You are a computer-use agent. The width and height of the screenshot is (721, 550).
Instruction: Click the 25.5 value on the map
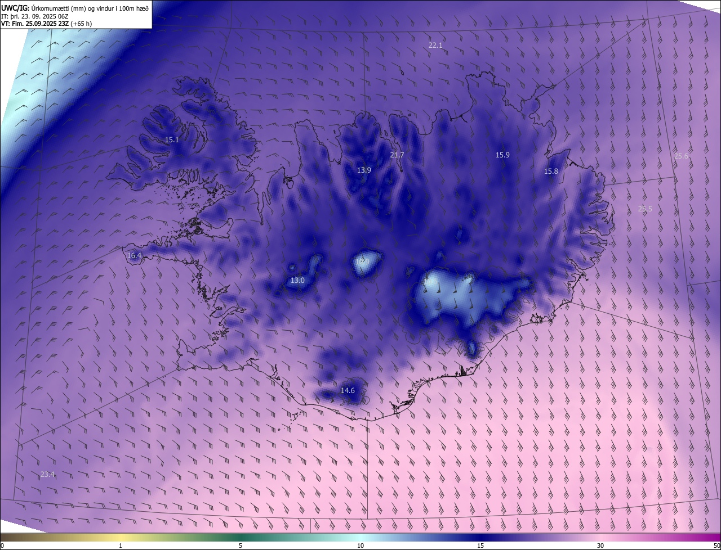pyautogui.click(x=645, y=209)
